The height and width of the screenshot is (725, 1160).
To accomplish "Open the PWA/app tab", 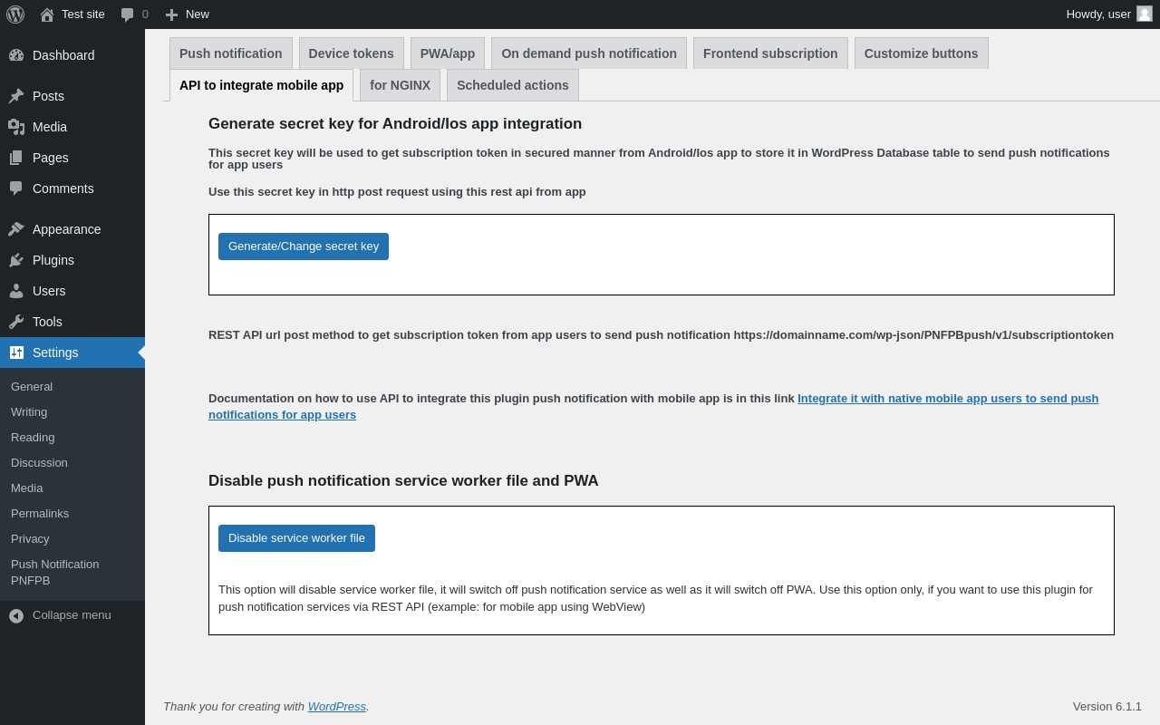I will pyautogui.click(x=447, y=53).
